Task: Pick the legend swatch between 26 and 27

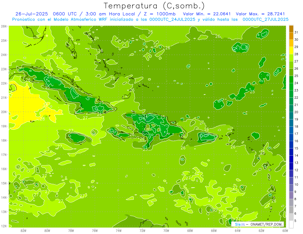Action: (291, 65)
